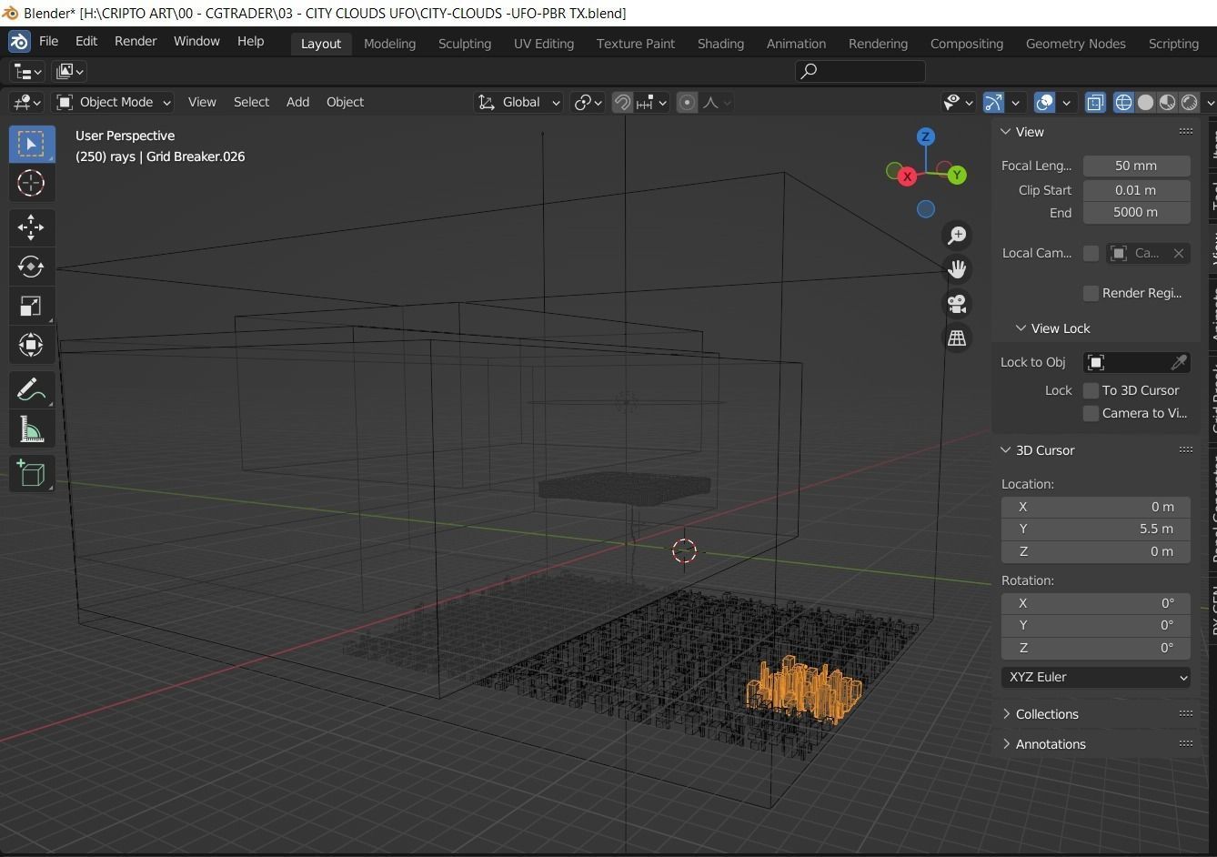Switch to the Modeling workspace tab
1217x857 pixels.
point(389,44)
